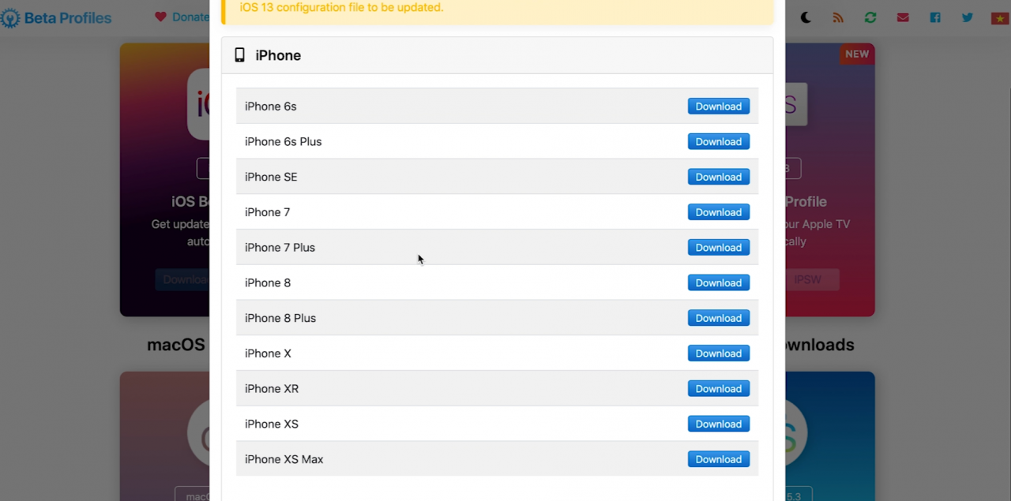Click the "iPhone XS" row label
This screenshot has height=501, width=1011.
point(272,424)
